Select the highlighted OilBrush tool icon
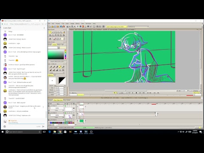The image size is (204, 153). [60, 67]
